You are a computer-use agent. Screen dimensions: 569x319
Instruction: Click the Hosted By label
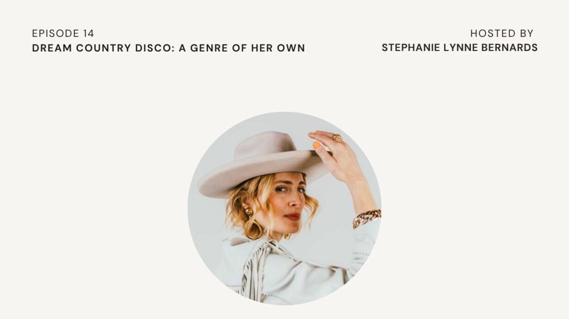(x=502, y=33)
